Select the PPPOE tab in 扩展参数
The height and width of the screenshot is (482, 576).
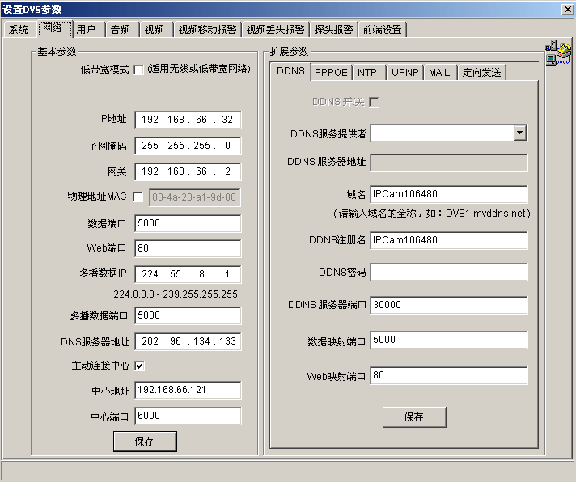(x=331, y=72)
